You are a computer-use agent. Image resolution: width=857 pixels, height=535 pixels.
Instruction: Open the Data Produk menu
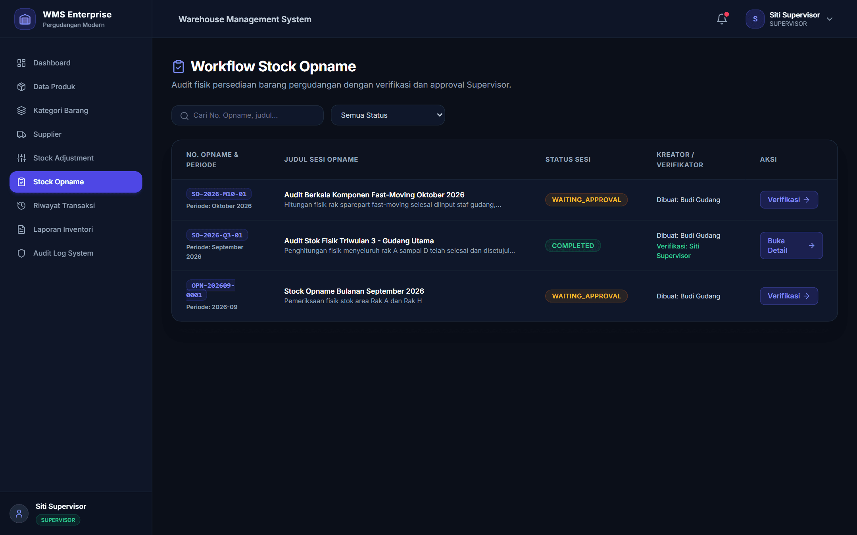[76, 87]
